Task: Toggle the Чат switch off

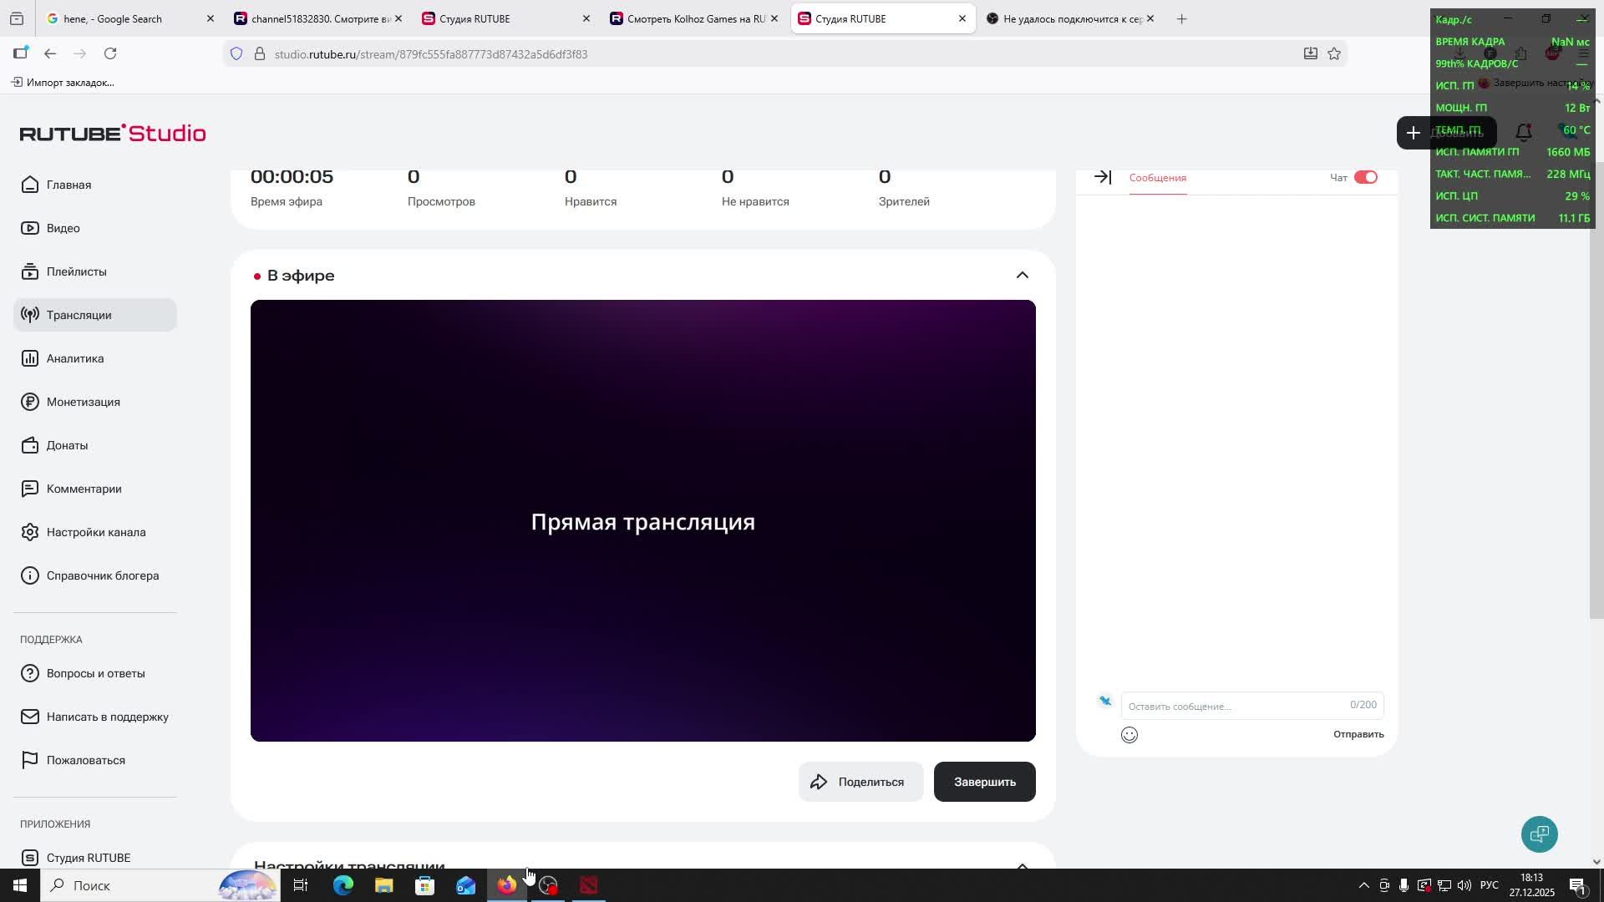Action: 1365,177
